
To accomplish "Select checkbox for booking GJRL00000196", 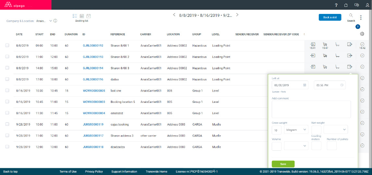I will [x=7, y=79].
